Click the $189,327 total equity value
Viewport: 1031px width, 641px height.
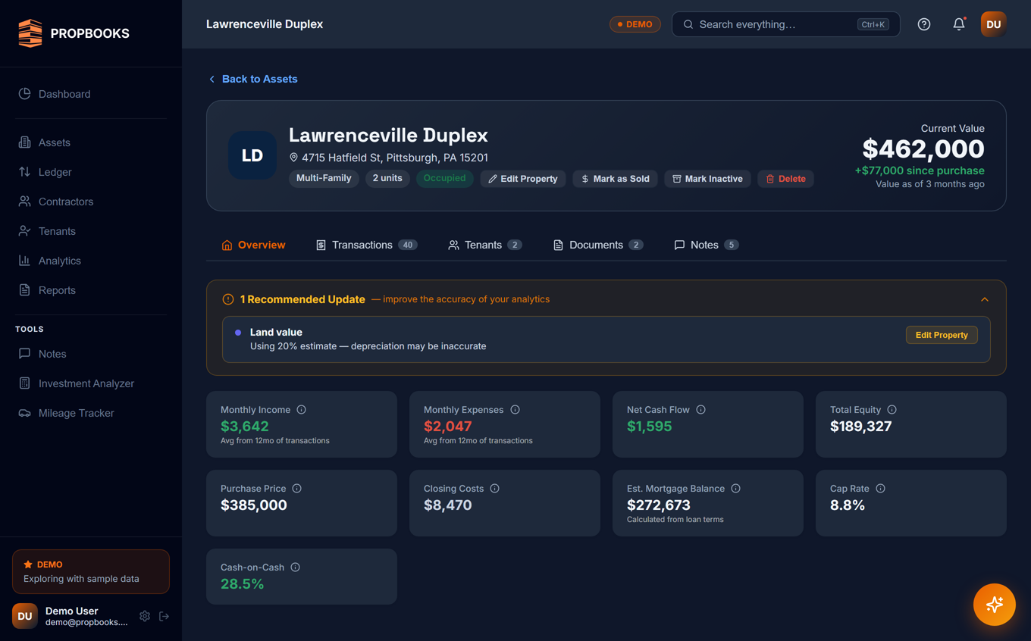coord(861,427)
